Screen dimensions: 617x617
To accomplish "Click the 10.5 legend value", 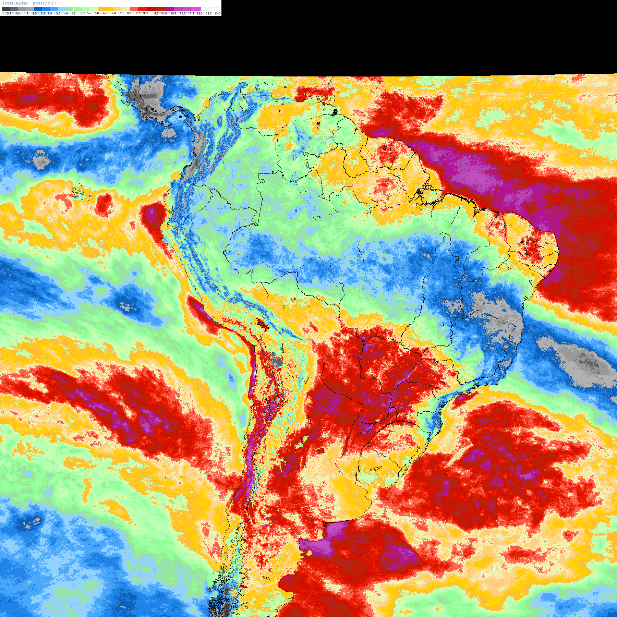I will [173, 13].
